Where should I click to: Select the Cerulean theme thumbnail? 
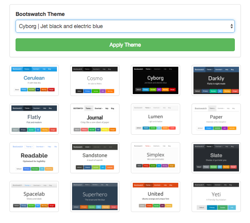pyautogui.click(x=34, y=80)
